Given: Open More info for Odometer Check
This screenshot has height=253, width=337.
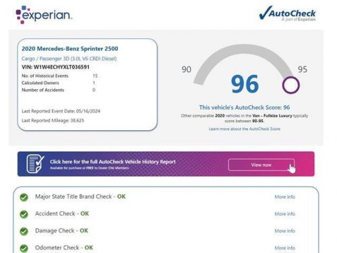Looking at the screenshot, I should coord(285,248).
